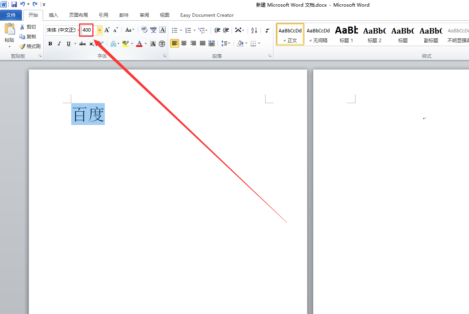The image size is (469, 314).
Task: Open the Phonetic Guide (wén) tool
Action: pyautogui.click(x=153, y=30)
